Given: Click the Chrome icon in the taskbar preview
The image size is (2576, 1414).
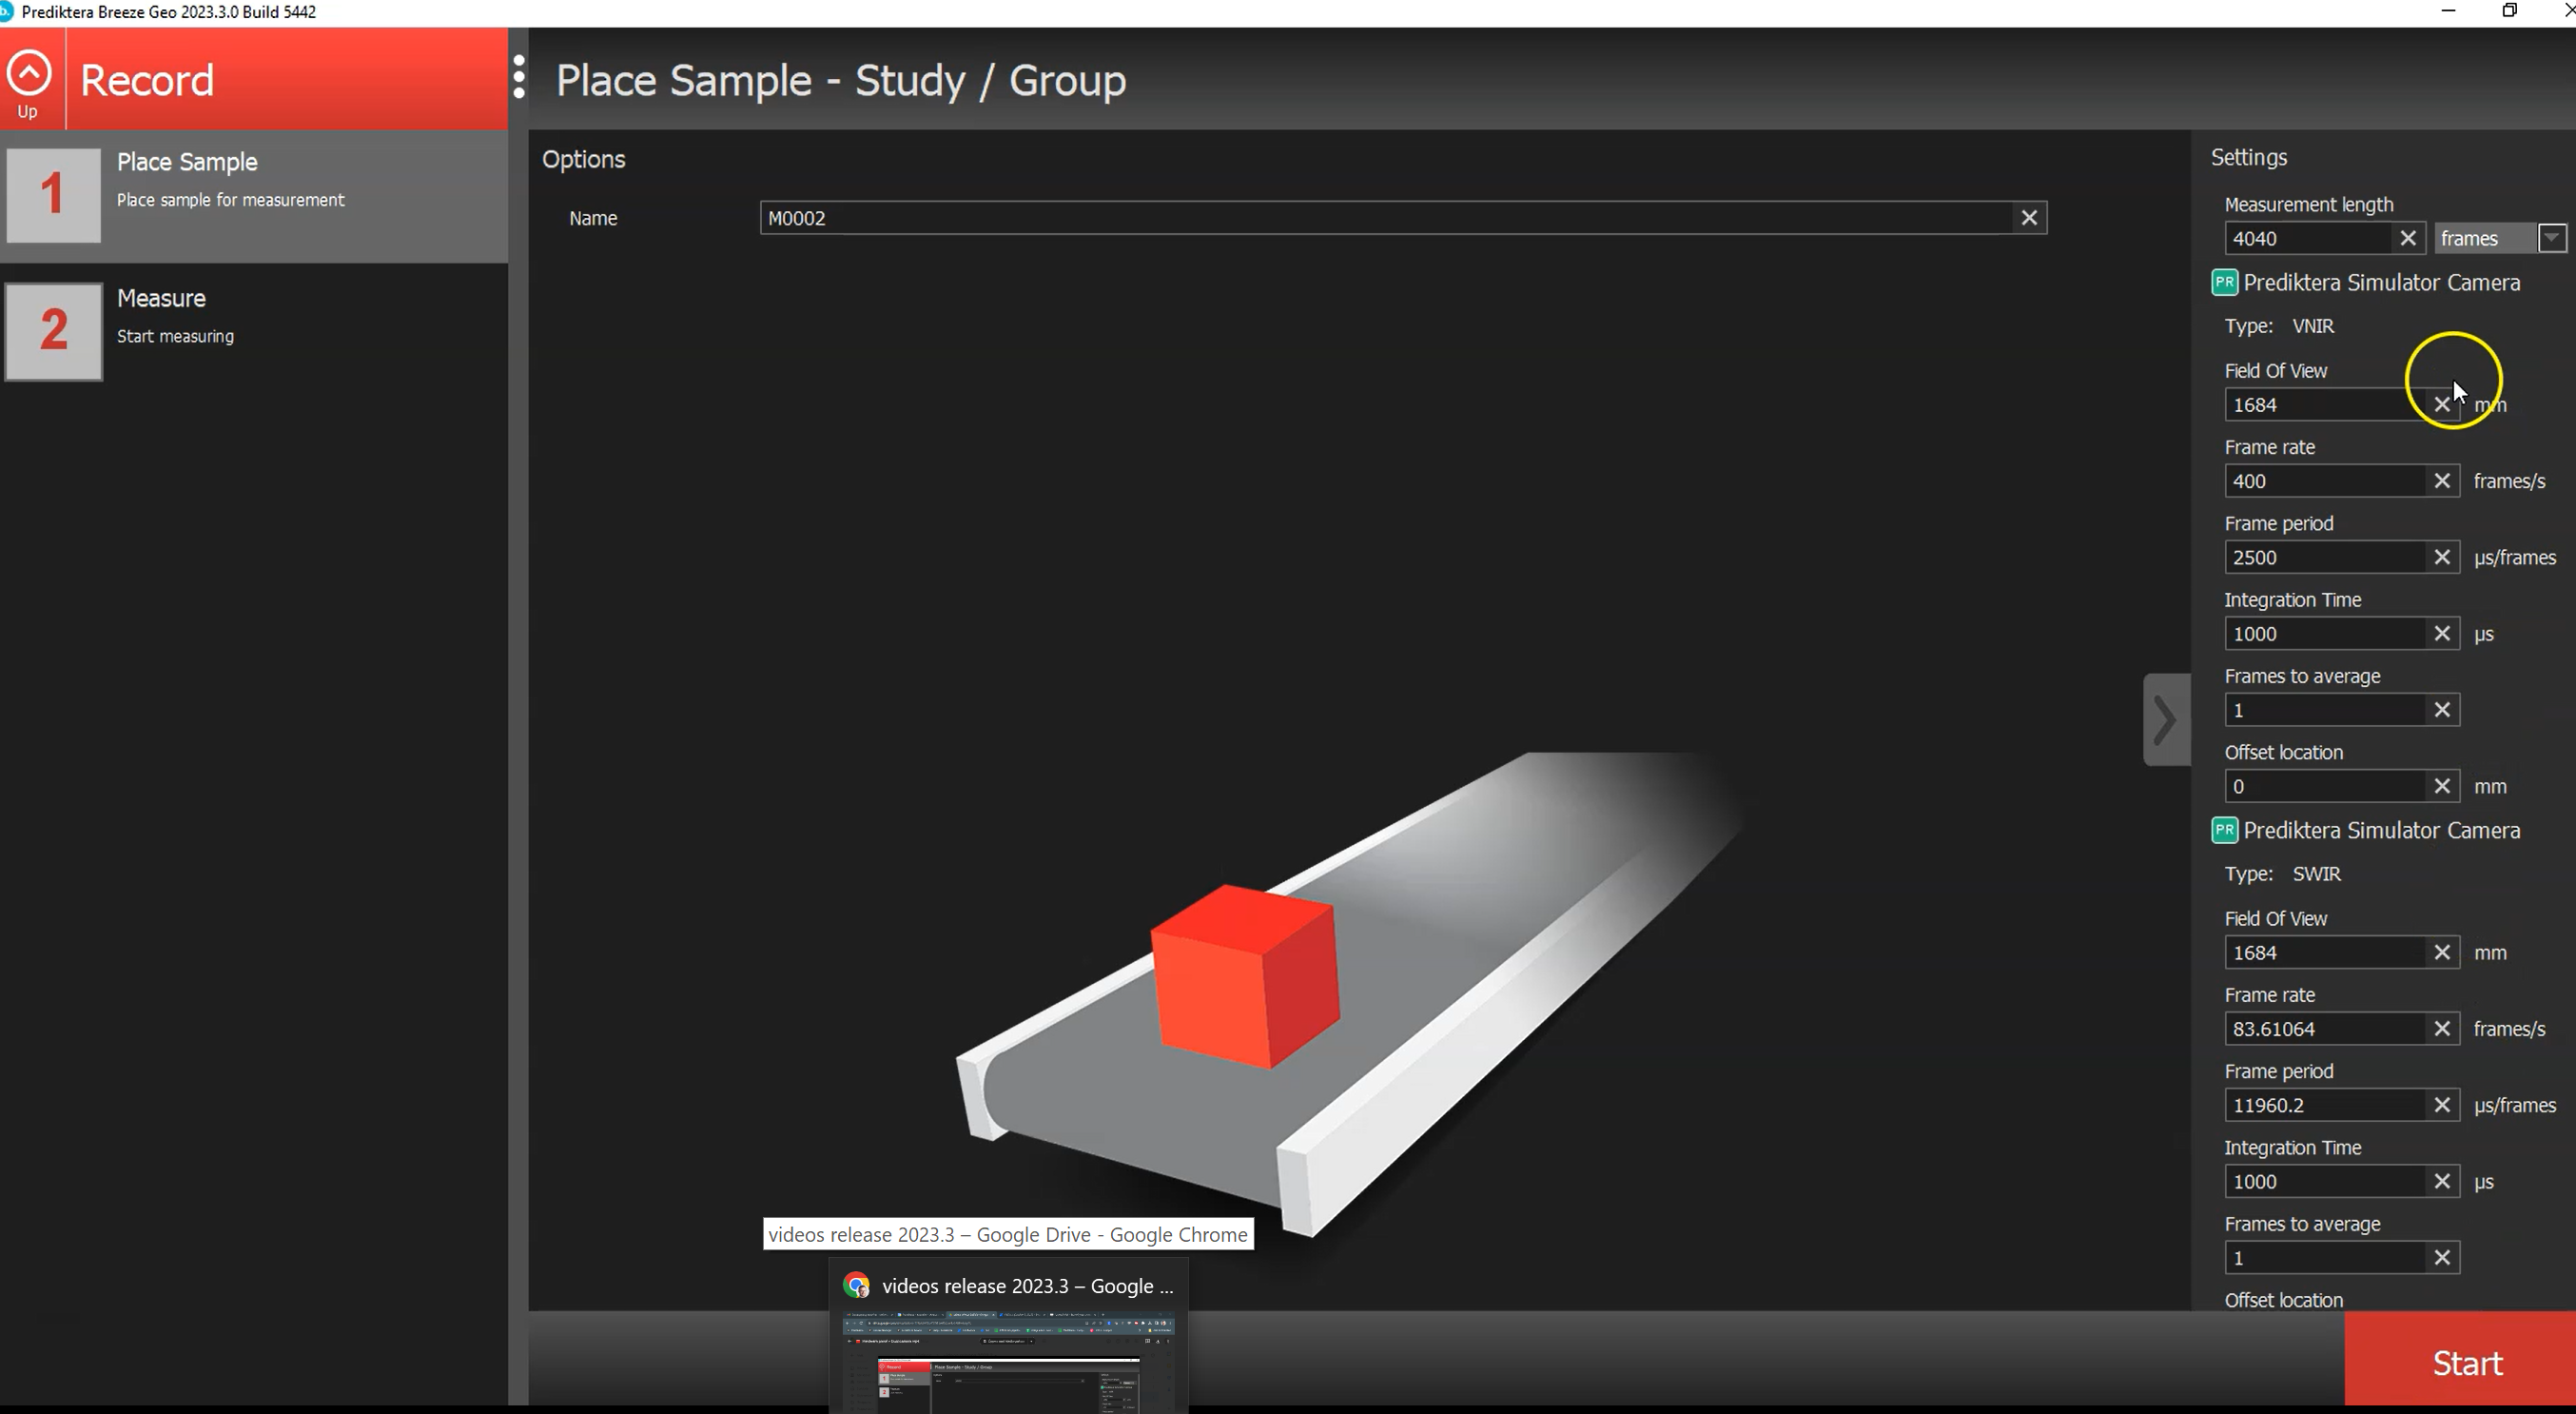Looking at the screenshot, I should (857, 1286).
